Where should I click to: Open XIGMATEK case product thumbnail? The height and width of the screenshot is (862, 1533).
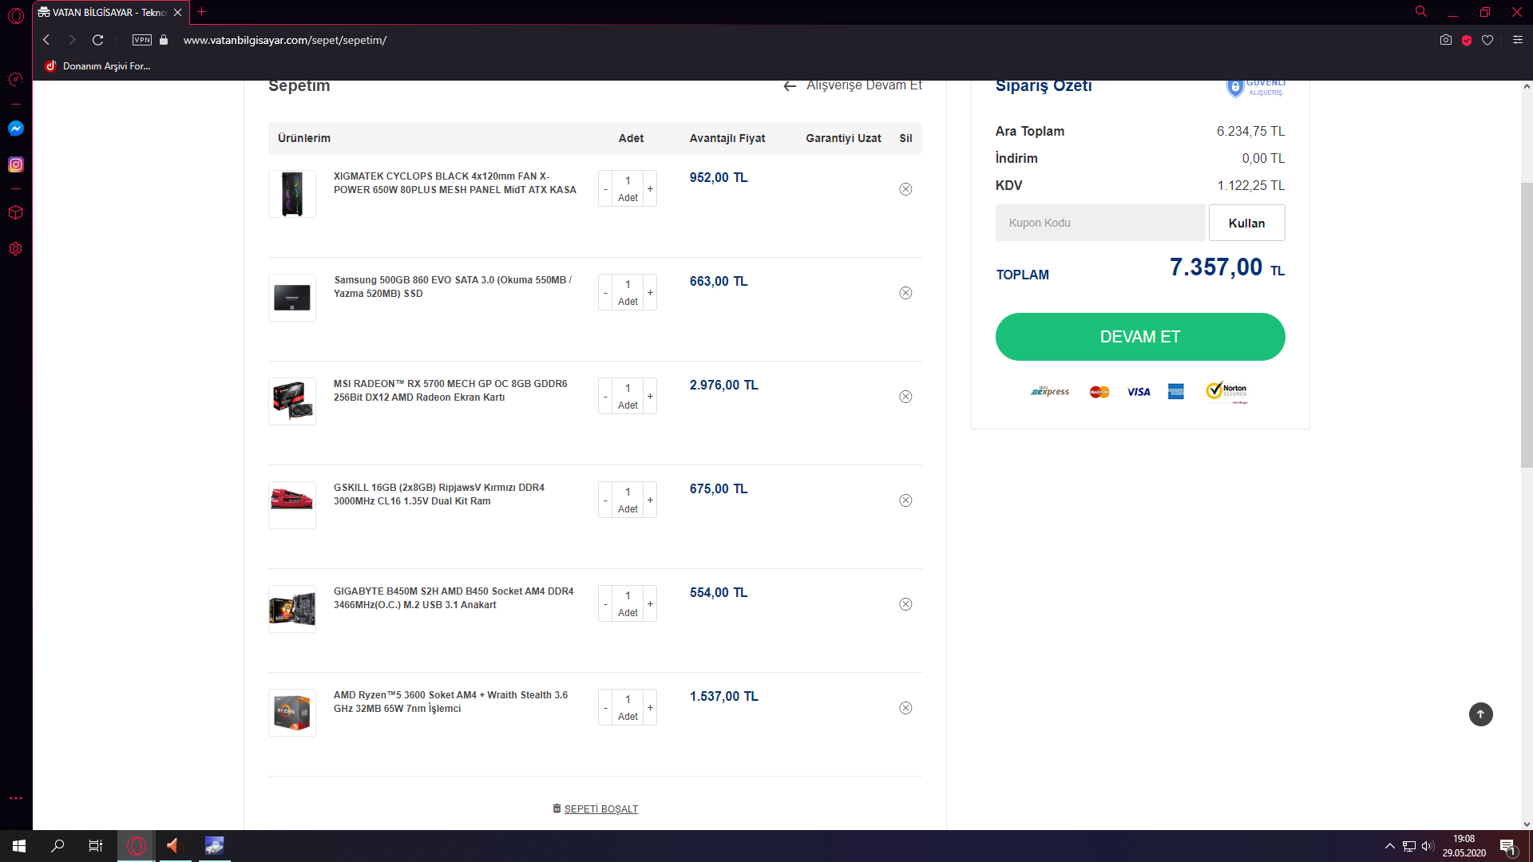point(292,194)
